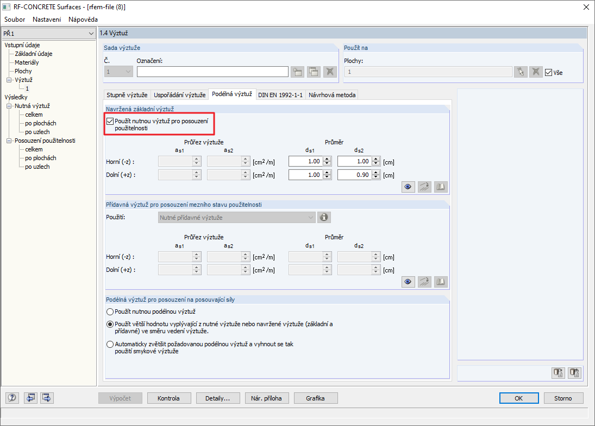Select Základní údaje in tree

[33, 54]
